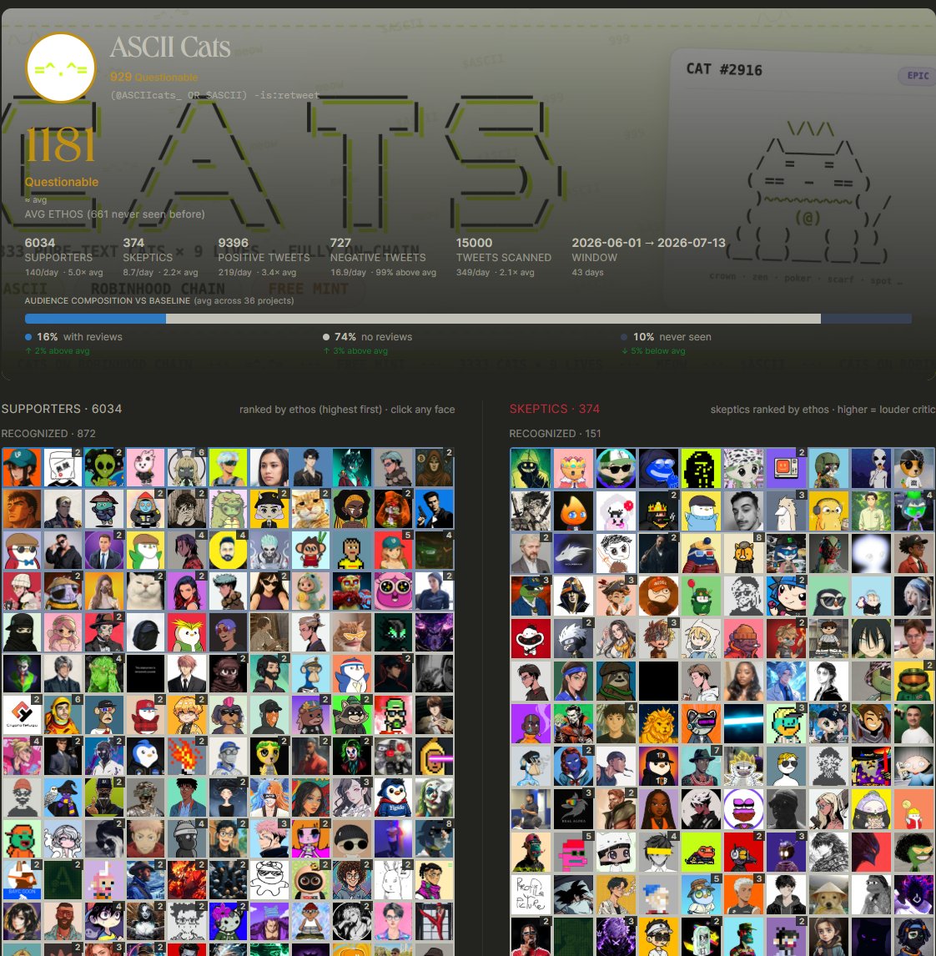Open the solid black square skeptic avatar

[658, 681]
